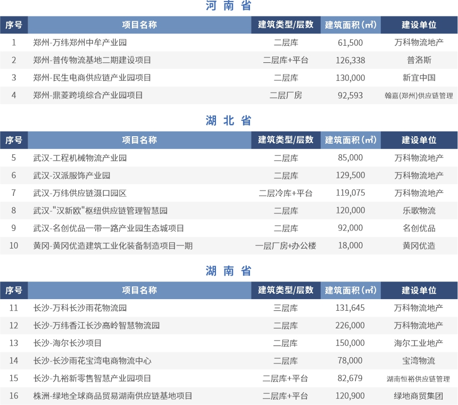
Task: Click builder "普洛斯"
Action: point(419,60)
